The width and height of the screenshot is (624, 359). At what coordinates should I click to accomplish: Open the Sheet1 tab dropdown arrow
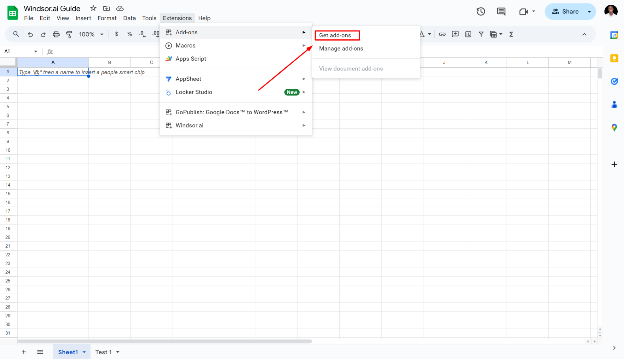point(84,352)
